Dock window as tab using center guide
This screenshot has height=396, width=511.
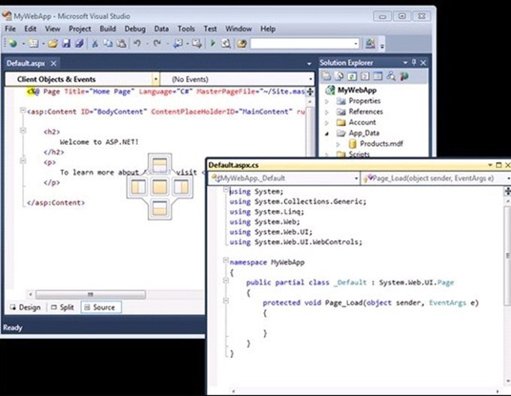point(160,187)
